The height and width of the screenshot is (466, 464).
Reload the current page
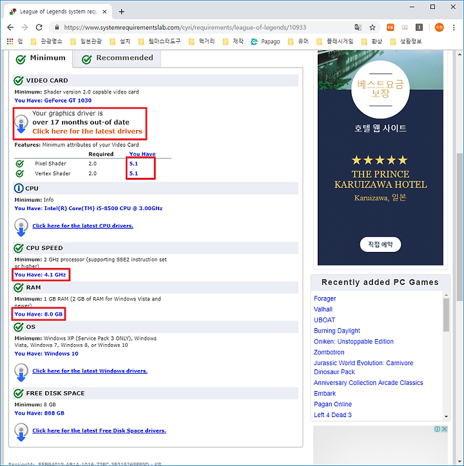tap(39, 28)
